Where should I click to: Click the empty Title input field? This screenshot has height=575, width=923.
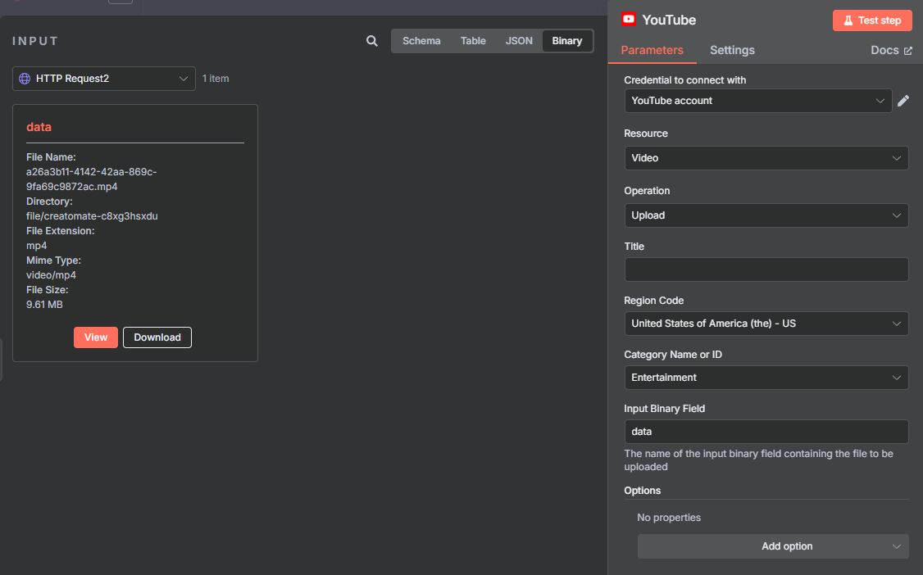pyautogui.click(x=766, y=269)
